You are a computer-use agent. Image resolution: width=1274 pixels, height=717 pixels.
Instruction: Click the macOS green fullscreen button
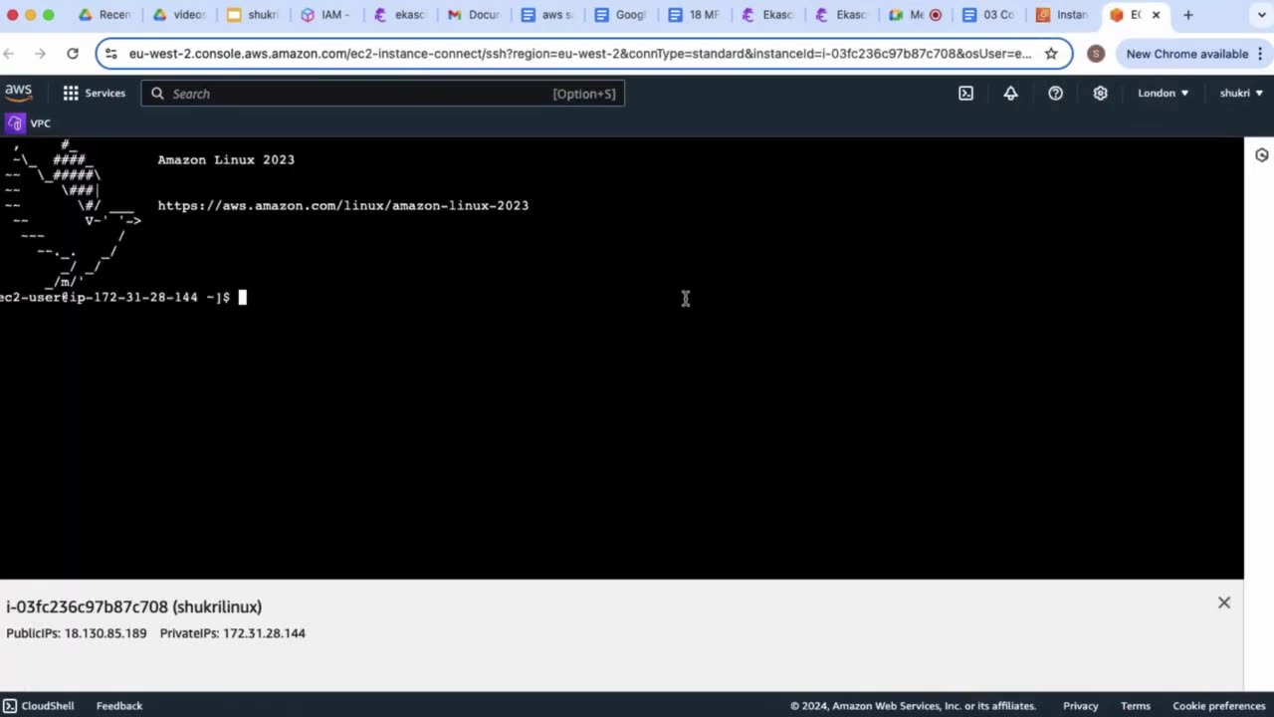[49, 15]
